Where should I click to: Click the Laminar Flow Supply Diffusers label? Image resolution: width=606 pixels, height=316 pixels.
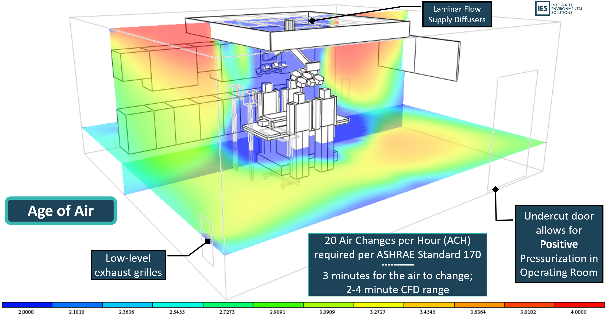click(457, 14)
